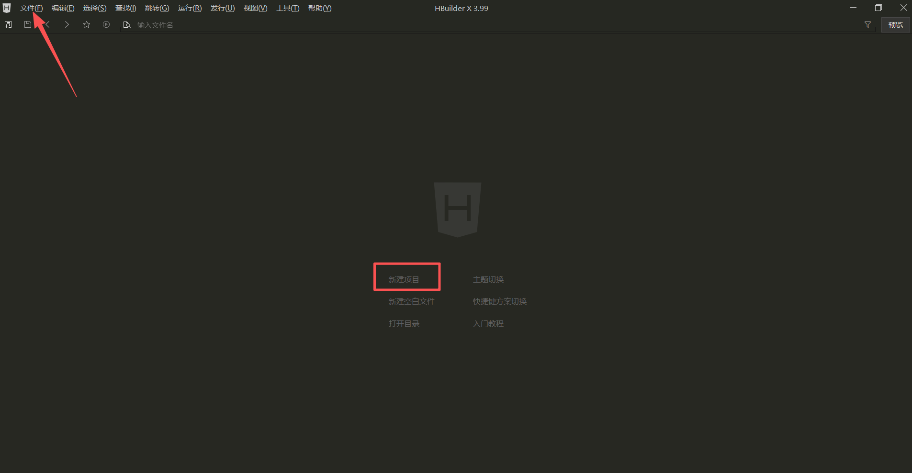Image resolution: width=912 pixels, height=473 pixels.
Task: Open the 运行(R) menu
Action: tap(190, 8)
